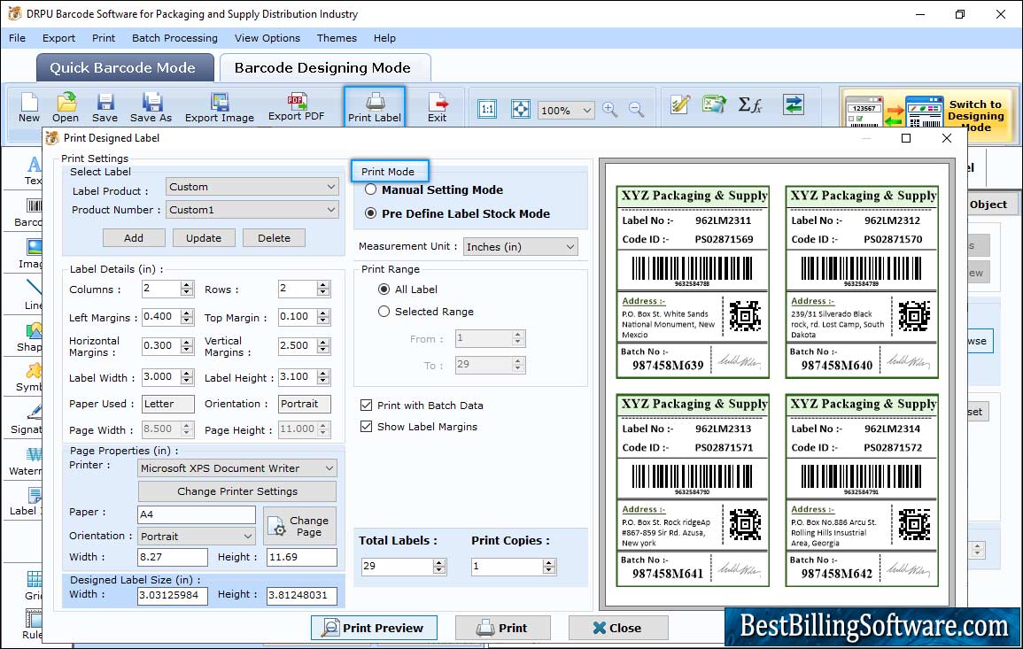Image resolution: width=1023 pixels, height=649 pixels.
Task: Select the Selected Range radio button
Action: (x=384, y=312)
